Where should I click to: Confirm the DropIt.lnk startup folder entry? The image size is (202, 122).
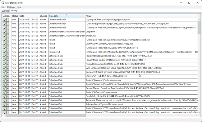[x=5, y=32]
